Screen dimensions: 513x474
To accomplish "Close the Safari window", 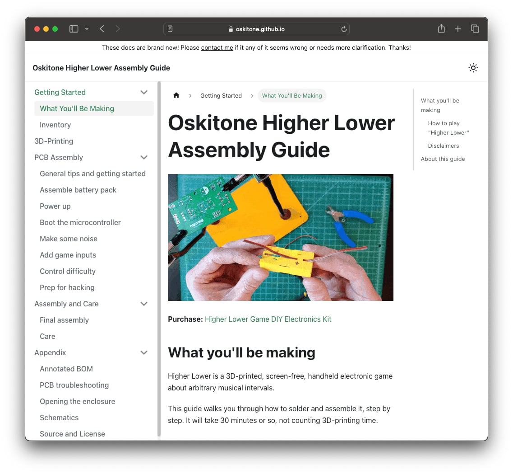I will tap(37, 29).
